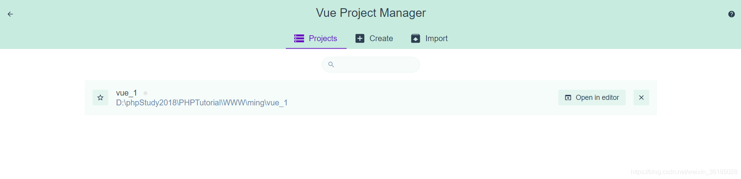Click the editor icon inside Open in editor
Viewport: 741px width, 179px height.
(568, 98)
